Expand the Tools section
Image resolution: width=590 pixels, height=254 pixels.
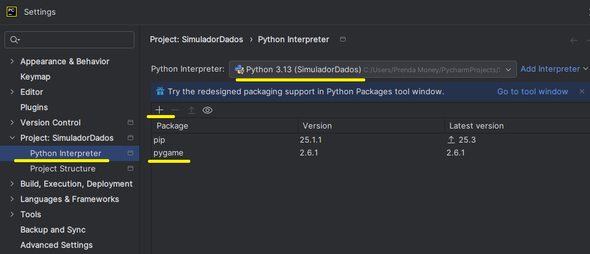click(x=12, y=215)
